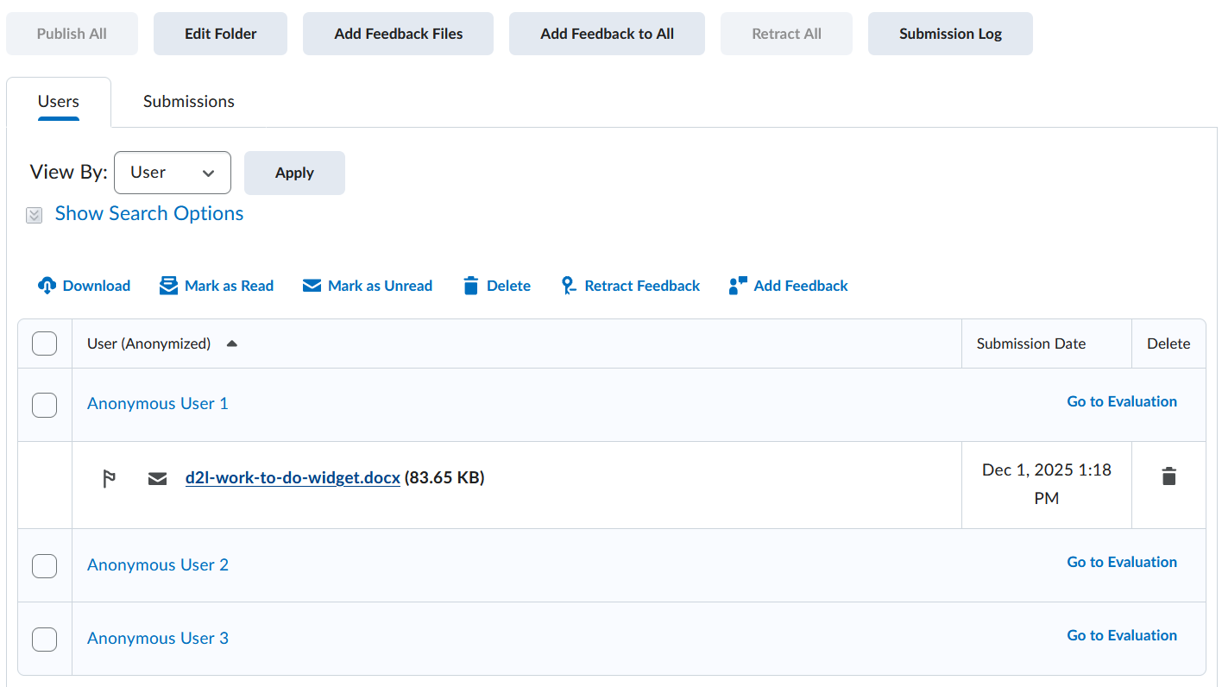
Task: Go to Evaluation for Anonymous User 2
Action: tap(1121, 562)
